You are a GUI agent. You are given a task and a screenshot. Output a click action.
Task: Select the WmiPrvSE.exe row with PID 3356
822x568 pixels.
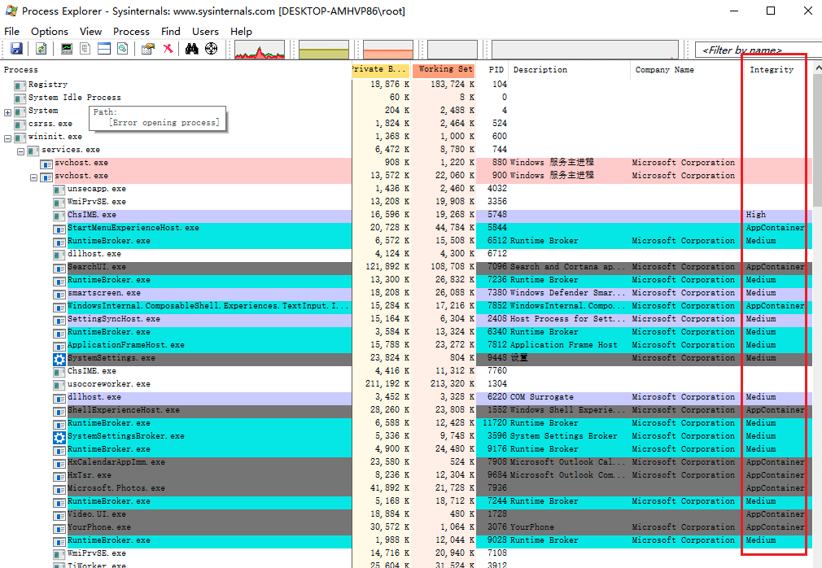406,202
